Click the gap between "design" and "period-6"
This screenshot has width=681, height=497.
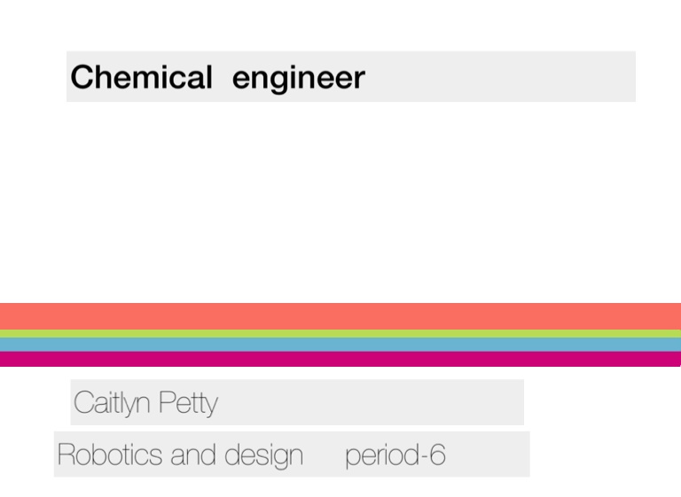click(325, 454)
